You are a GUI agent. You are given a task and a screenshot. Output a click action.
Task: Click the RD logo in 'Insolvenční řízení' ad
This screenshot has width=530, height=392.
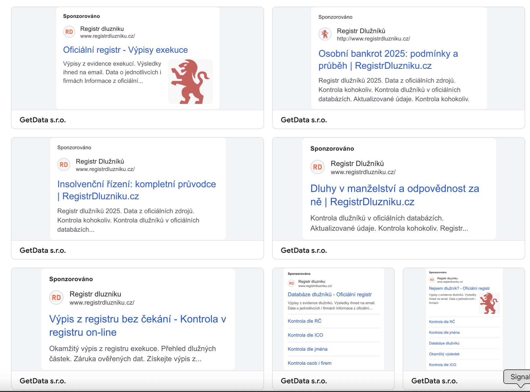(x=64, y=165)
